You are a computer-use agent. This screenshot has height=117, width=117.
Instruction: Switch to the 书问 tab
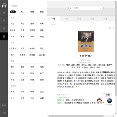pyautogui.click(x=66, y=19)
